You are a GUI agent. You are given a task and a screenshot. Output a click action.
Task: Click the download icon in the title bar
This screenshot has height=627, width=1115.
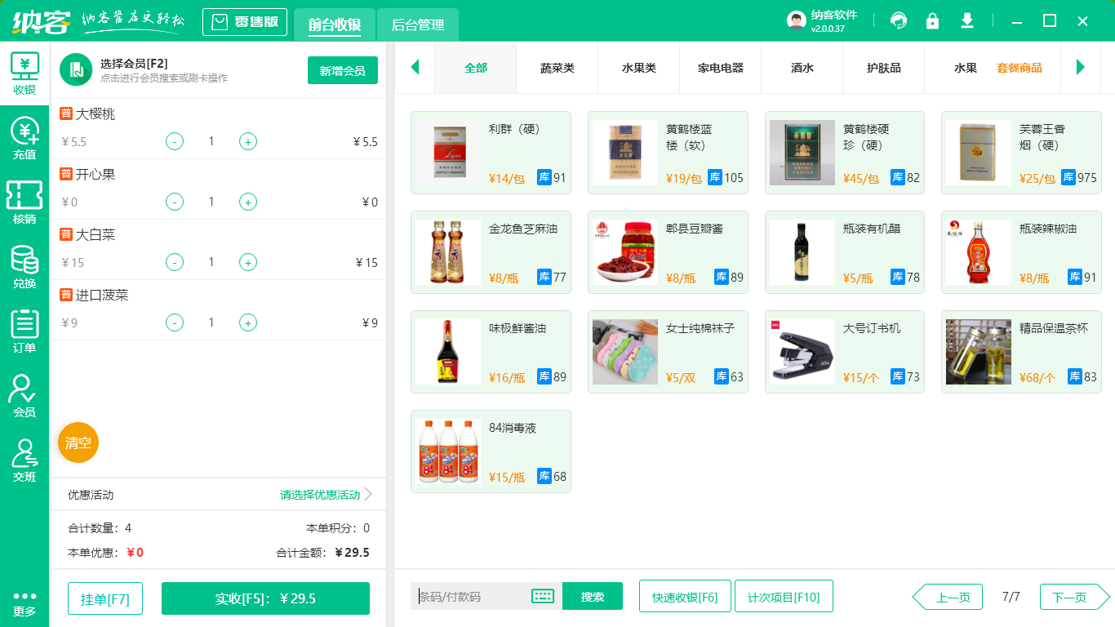tap(966, 20)
